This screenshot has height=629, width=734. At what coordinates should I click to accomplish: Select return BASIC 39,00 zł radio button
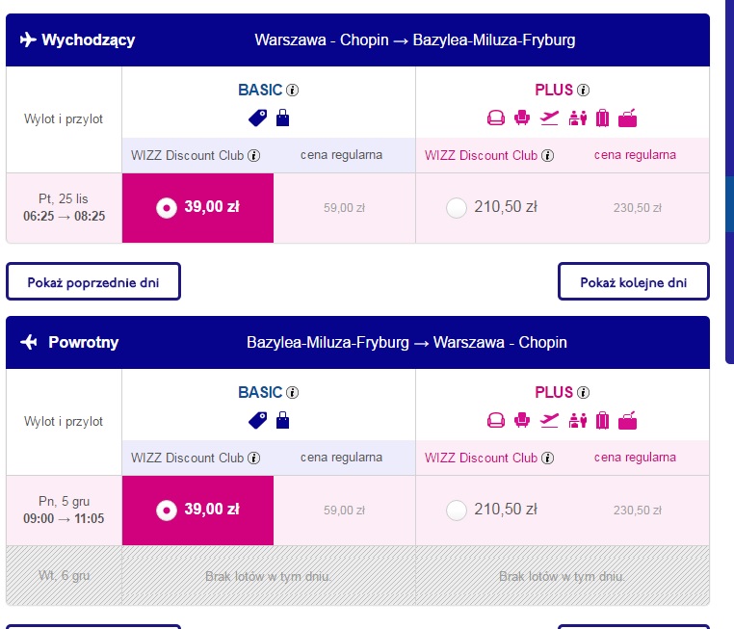(167, 511)
